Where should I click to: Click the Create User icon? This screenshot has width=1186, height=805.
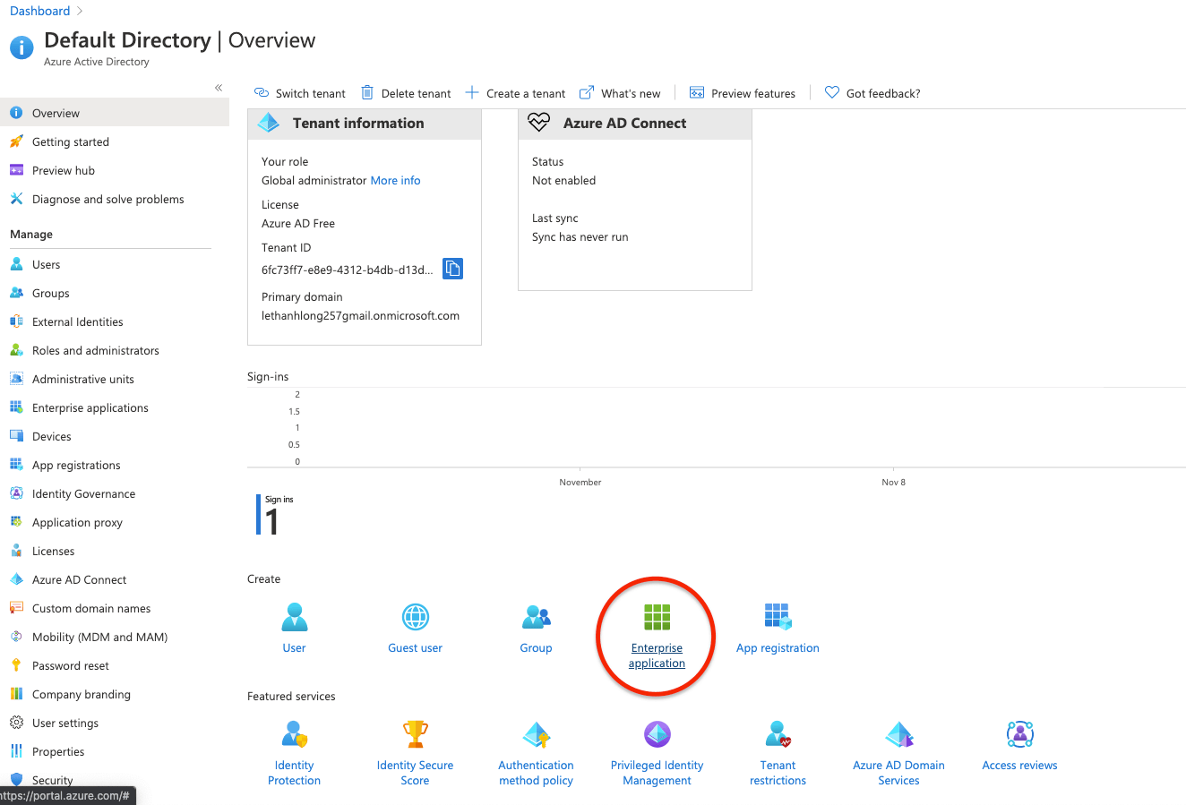point(295,617)
